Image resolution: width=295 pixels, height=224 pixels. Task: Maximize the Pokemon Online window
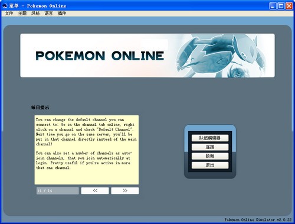[x=281, y=6]
